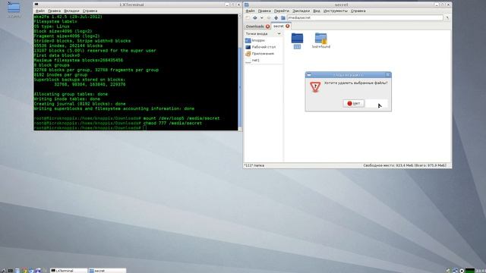Click the new tab icon in file manager toolbar
Screen dimensions: 486x273
pos(248,18)
